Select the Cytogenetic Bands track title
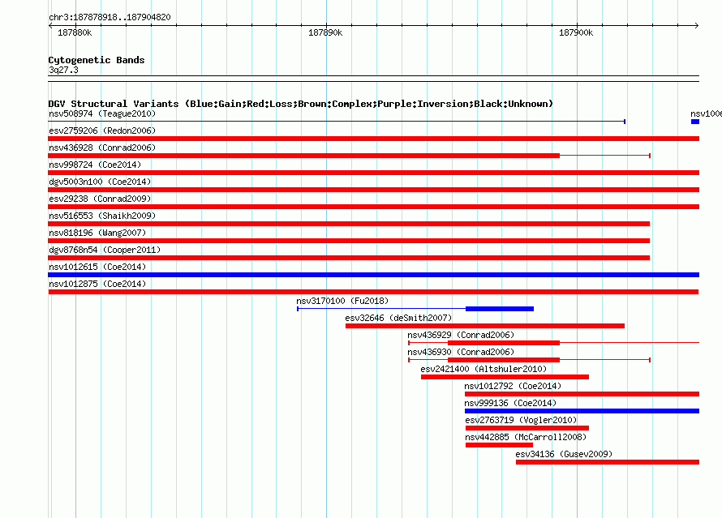 [x=97, y=60]
